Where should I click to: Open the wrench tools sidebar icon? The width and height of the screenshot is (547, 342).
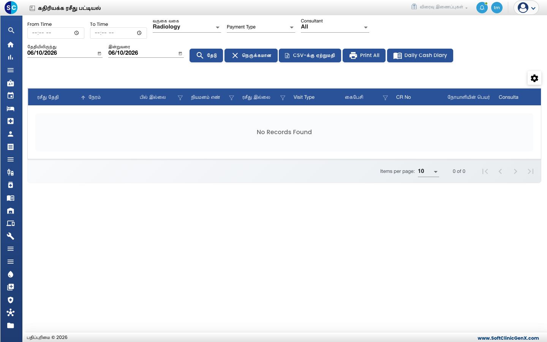[11, 236]
